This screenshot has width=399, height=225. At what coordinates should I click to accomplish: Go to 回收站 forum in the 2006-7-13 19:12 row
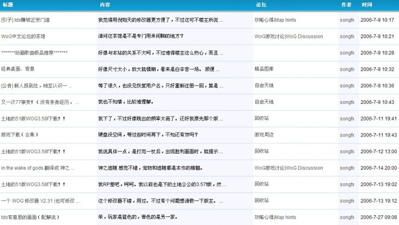click(262, 200)
